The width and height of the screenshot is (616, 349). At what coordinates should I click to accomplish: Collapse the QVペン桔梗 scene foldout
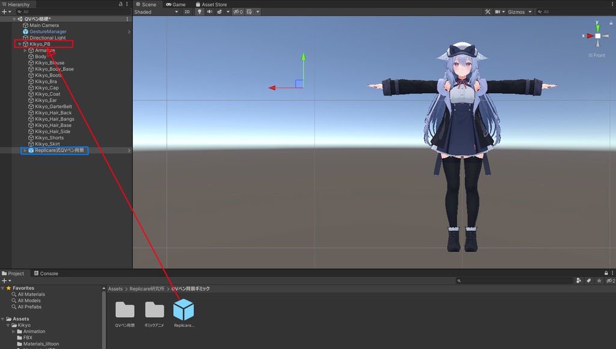point(14,19)
